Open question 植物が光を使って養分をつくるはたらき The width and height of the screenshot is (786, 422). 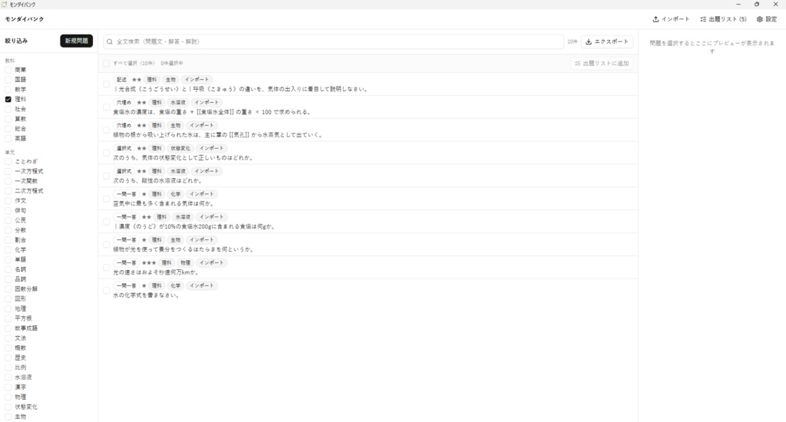coord(183,249)
